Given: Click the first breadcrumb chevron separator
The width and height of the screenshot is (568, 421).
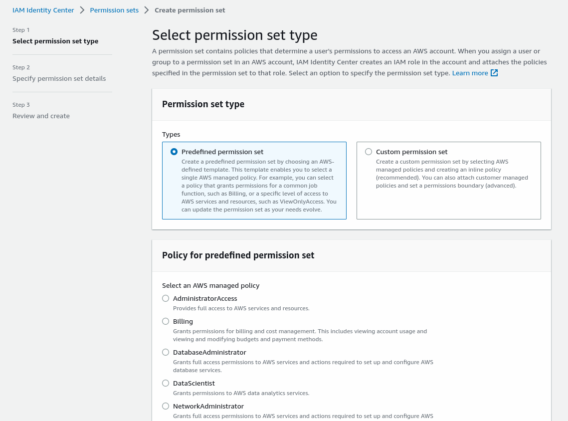Looking at the screenshot, I should pos(82,10).
